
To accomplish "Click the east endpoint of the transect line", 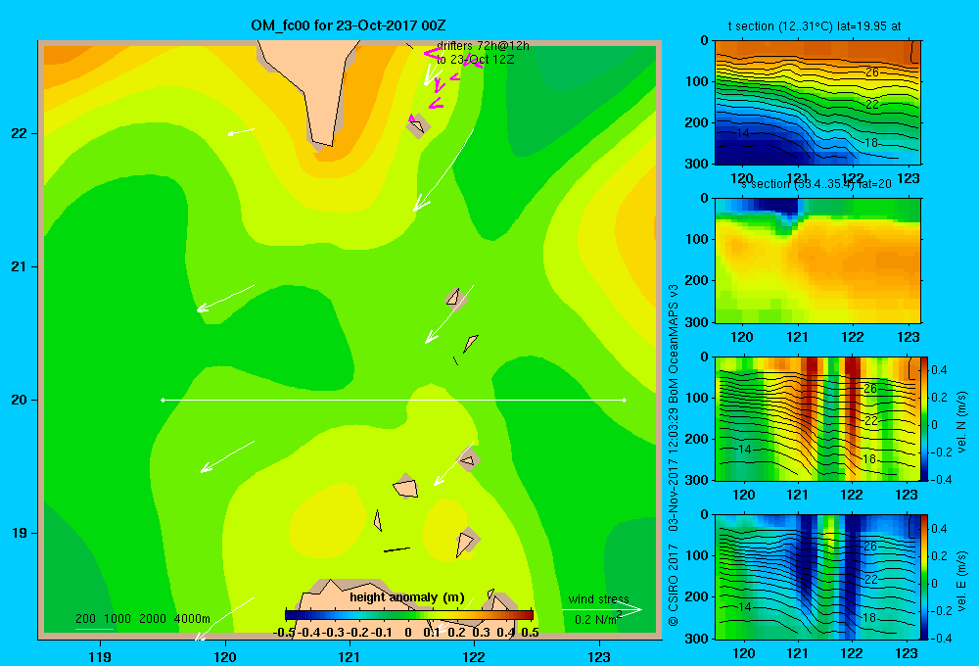I will pos(625,400).
